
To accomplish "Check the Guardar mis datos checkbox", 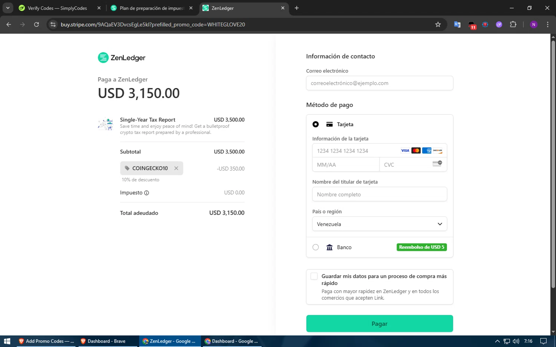I will click(314, 276).
